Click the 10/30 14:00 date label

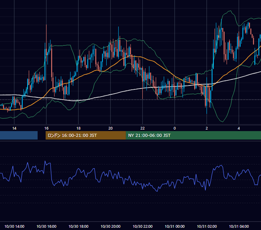tap(14, 226)
